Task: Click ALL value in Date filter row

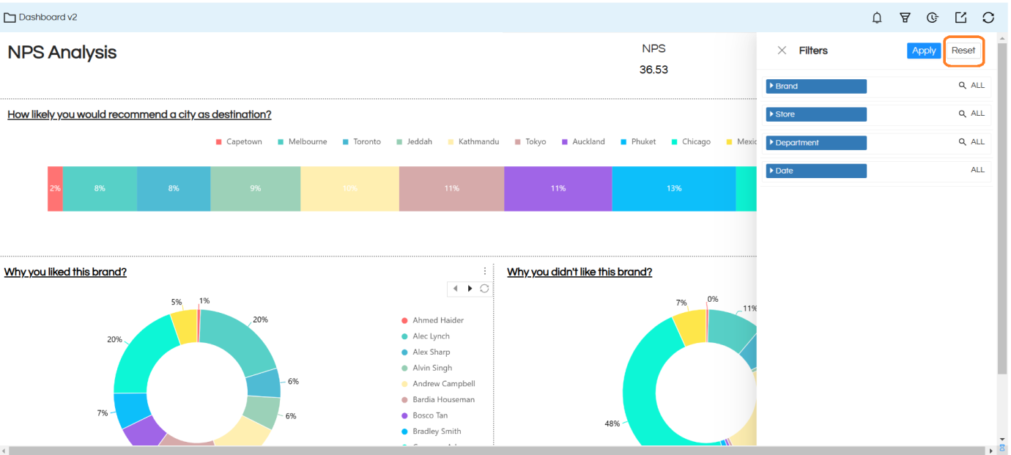Action: pyautogui.click(x=977, y=170)
